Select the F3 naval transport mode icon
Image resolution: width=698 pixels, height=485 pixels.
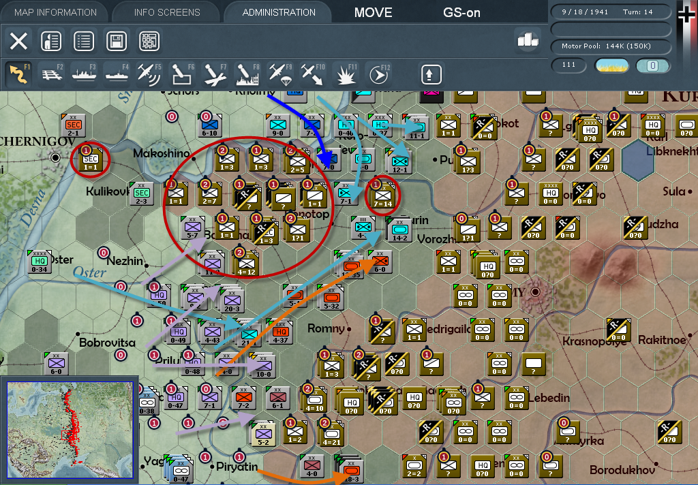pos(84,74)
